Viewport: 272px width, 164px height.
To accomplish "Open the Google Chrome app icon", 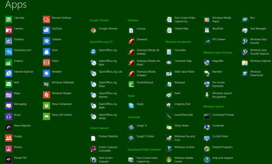I will coord(93,30).
